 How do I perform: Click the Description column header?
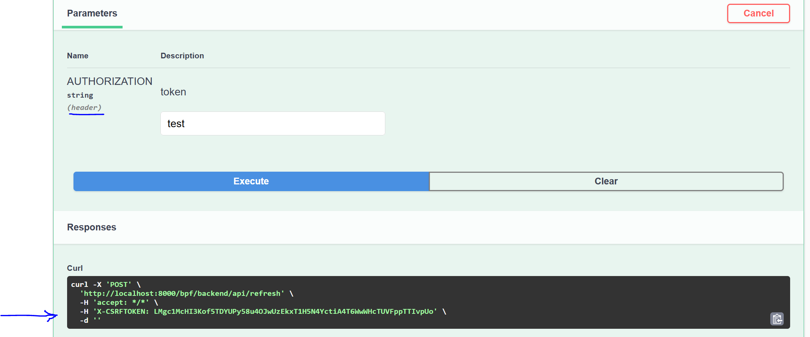coord(182,55)
